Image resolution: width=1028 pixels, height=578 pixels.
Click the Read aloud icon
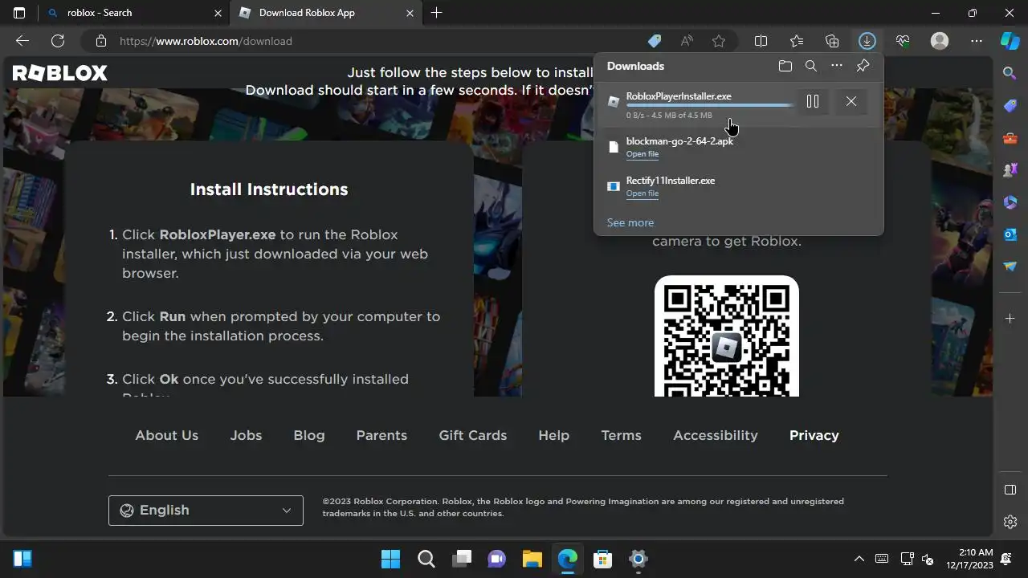687,41
